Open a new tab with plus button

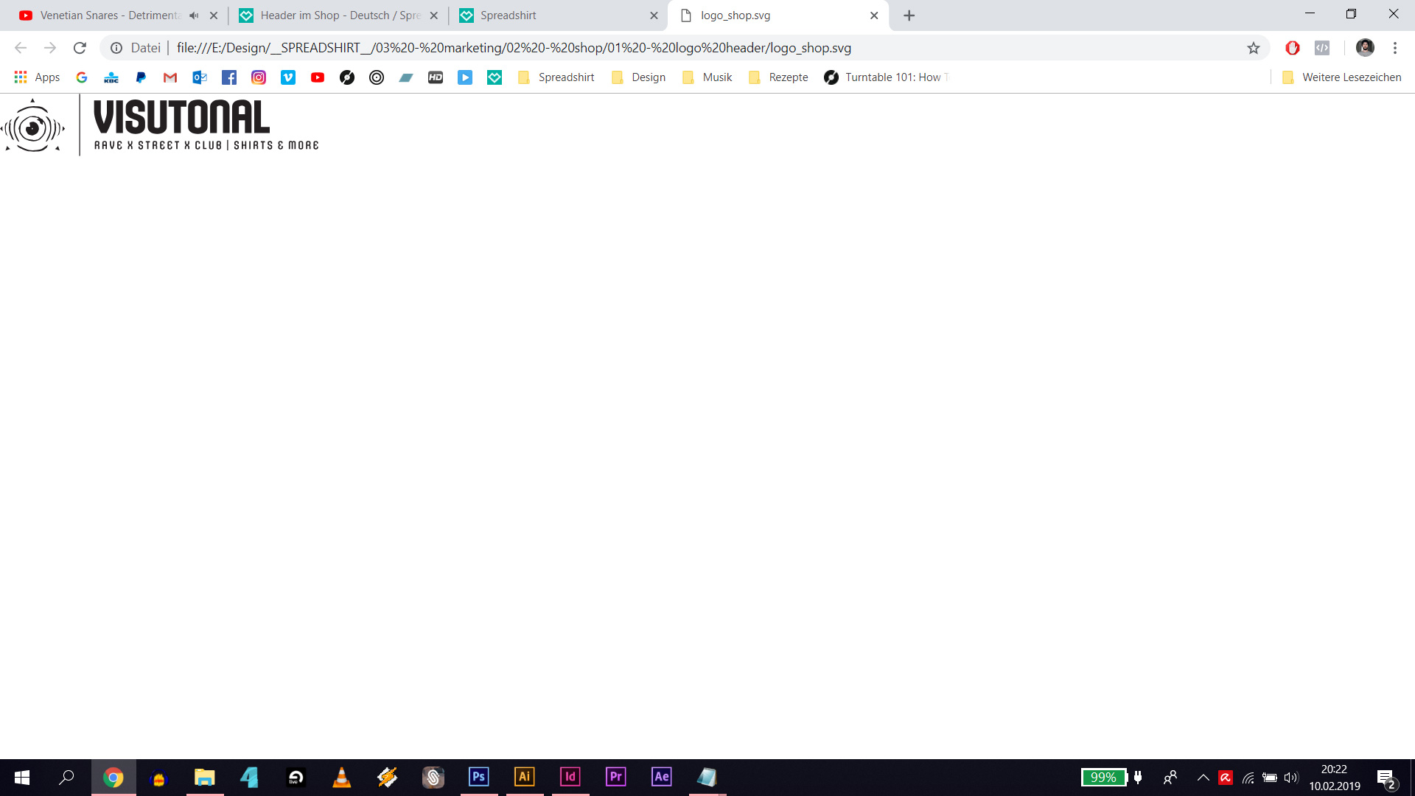(x=909, y=15)
